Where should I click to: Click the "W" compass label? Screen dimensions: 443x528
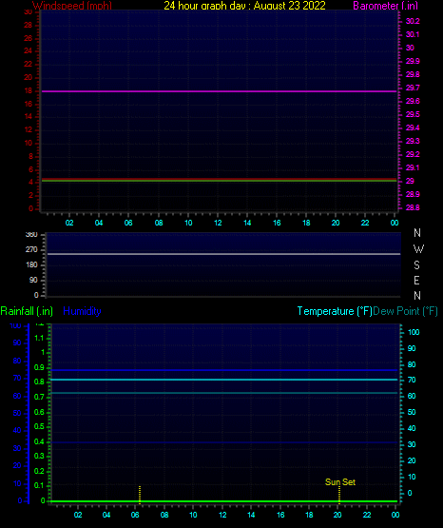418,249
